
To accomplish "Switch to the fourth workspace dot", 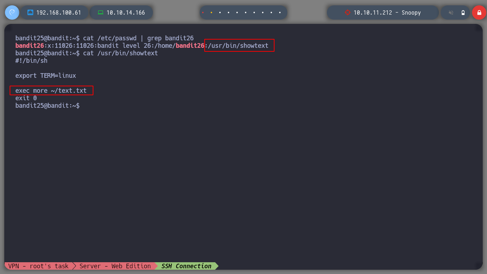I will (x=229, y=12).
